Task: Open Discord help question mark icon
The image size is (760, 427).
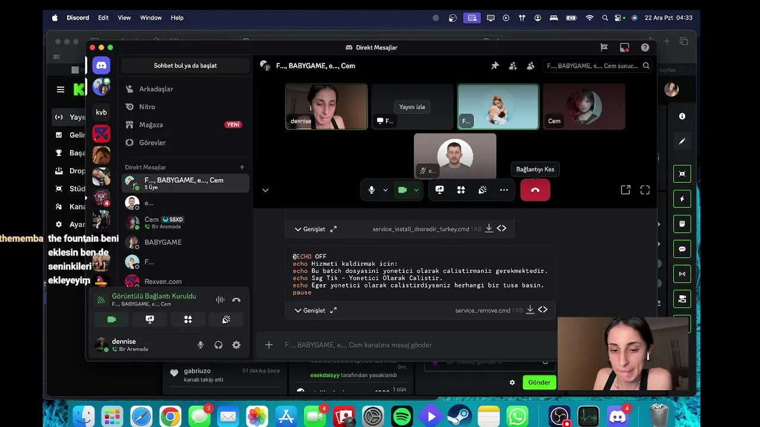Action: coord(645,47)
